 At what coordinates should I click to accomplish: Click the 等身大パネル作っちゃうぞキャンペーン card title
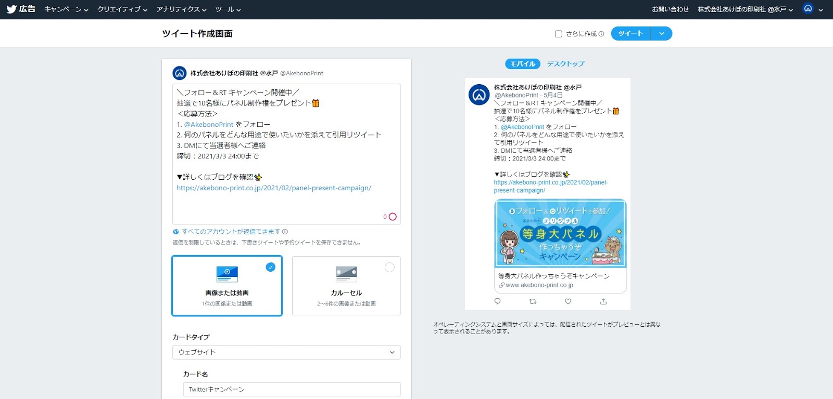point(554,276)
